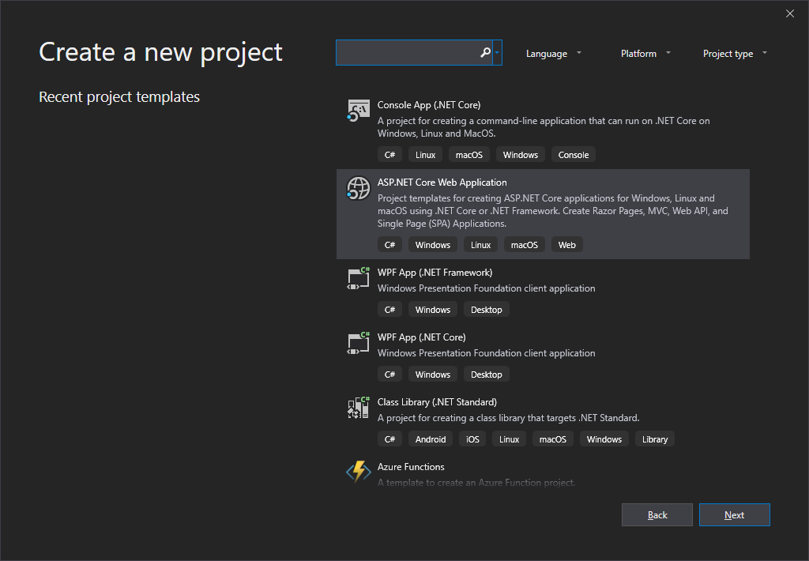Click the Console App template icon
Viewport: 809px width, 561px height.
tap(358, 111)
